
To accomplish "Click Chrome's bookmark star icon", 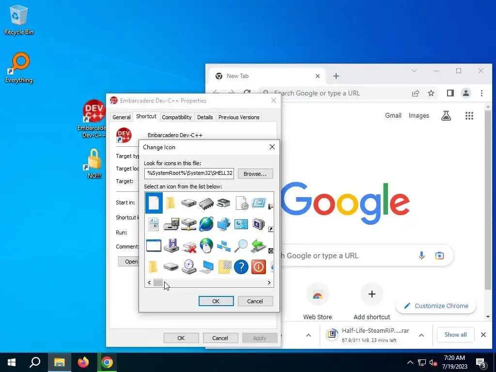I will click(x=431, y=93).
